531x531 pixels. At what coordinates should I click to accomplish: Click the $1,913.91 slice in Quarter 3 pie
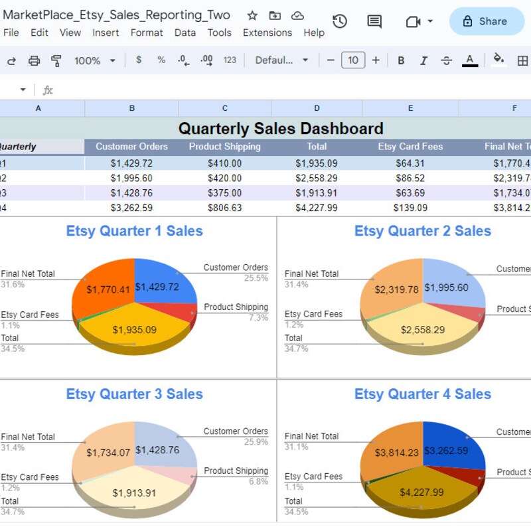click(135, 491)
